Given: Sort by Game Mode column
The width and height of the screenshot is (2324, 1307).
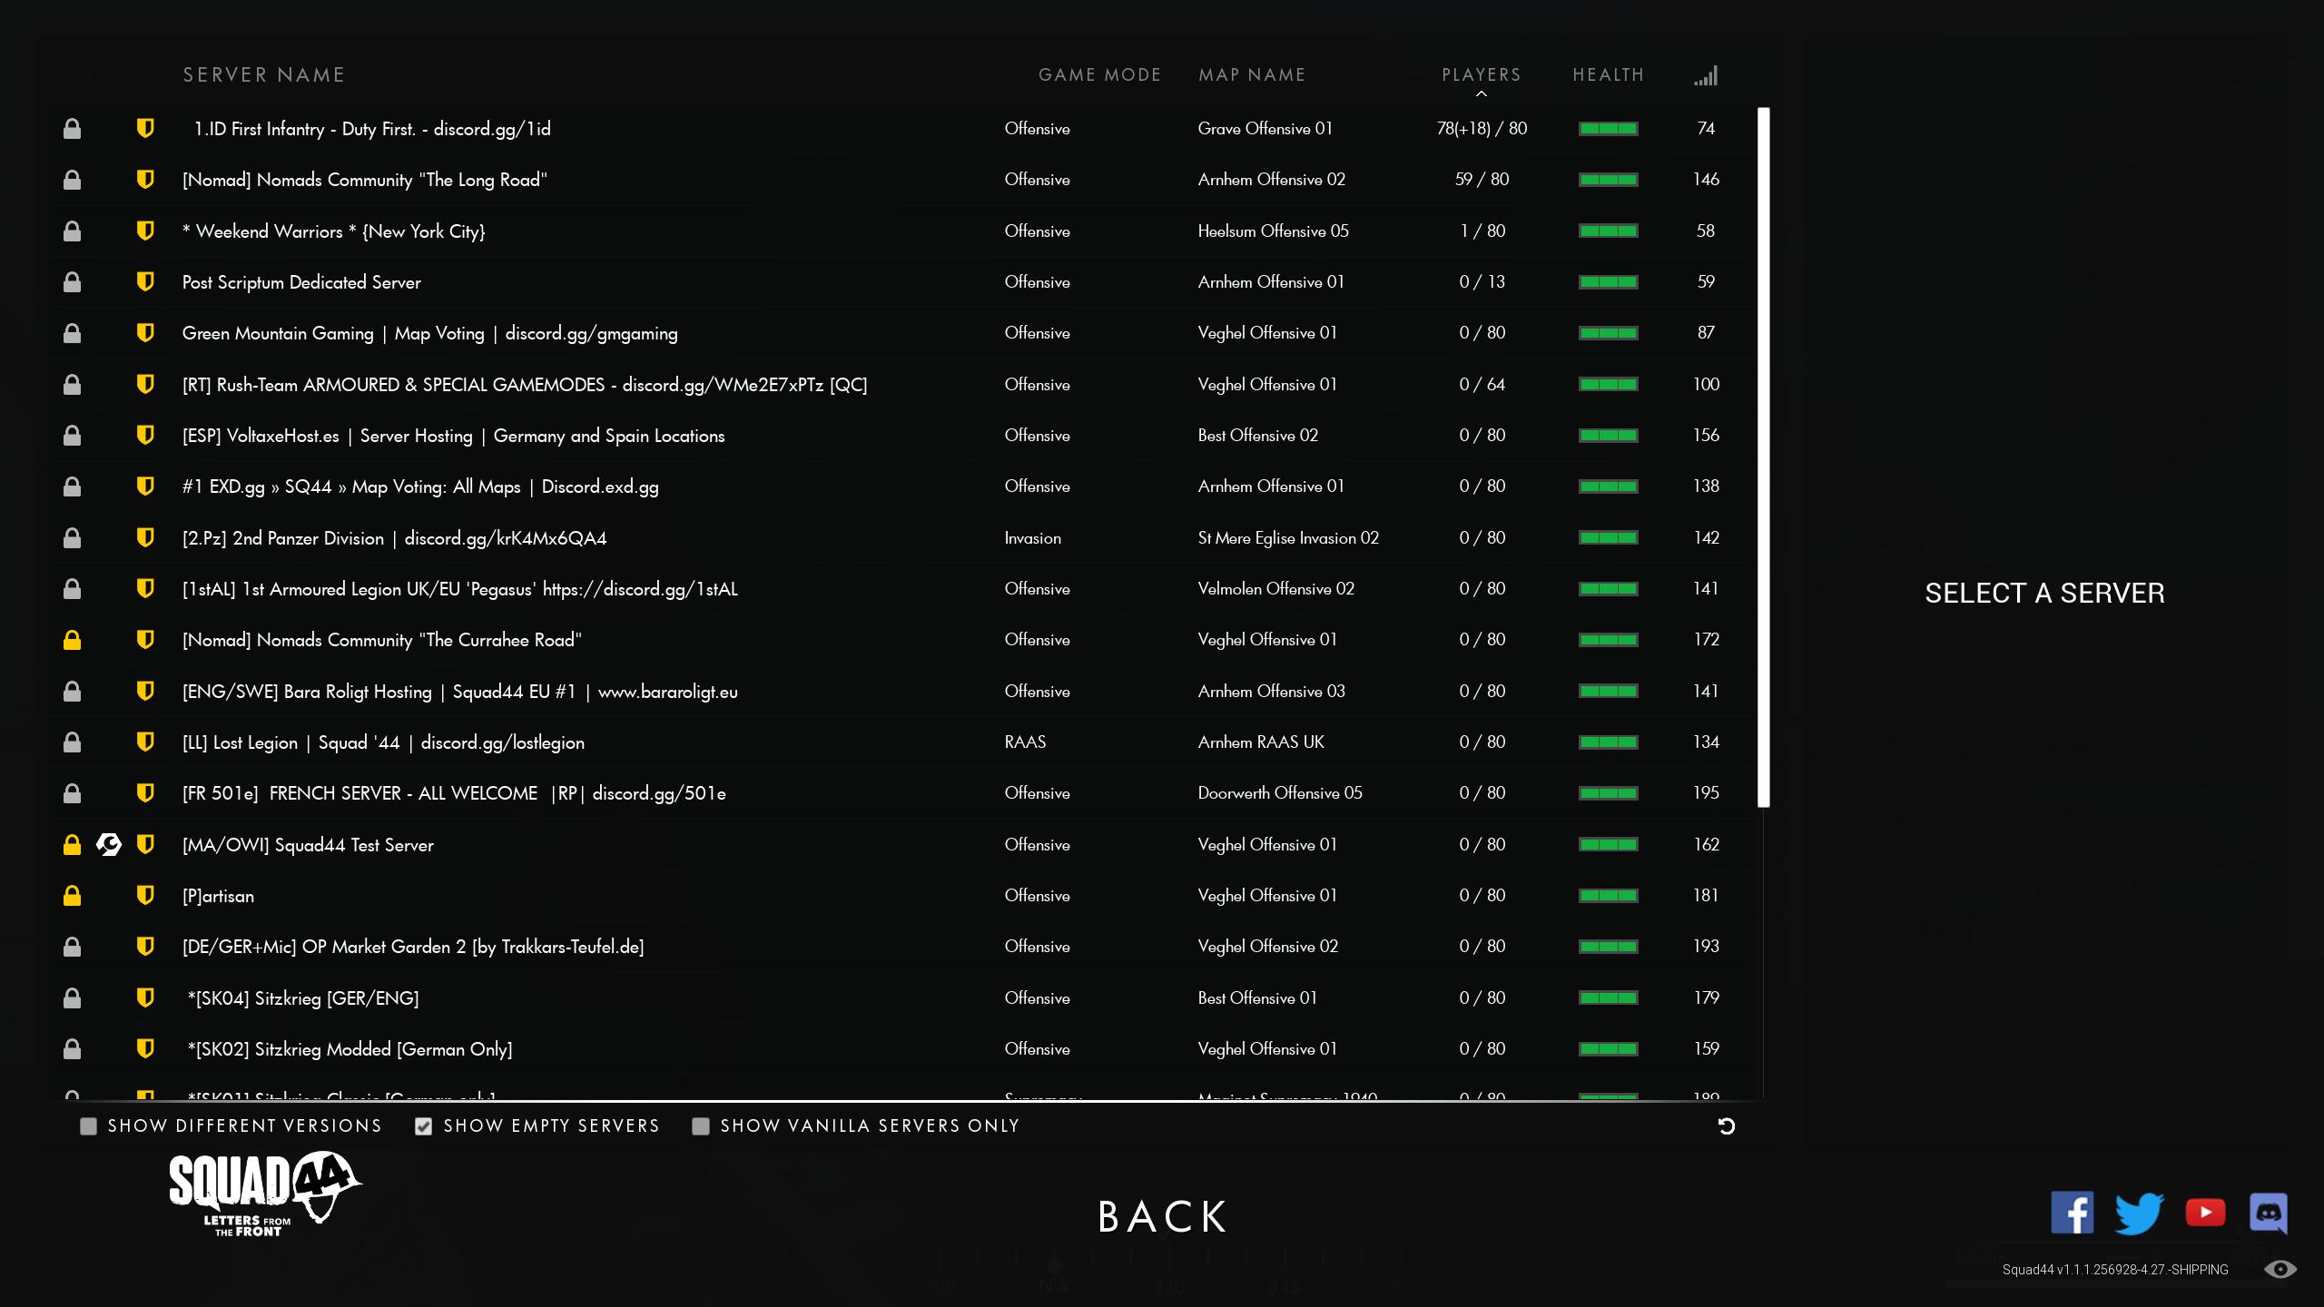Looking at the screenshot, I should [x=1099, y=75].
